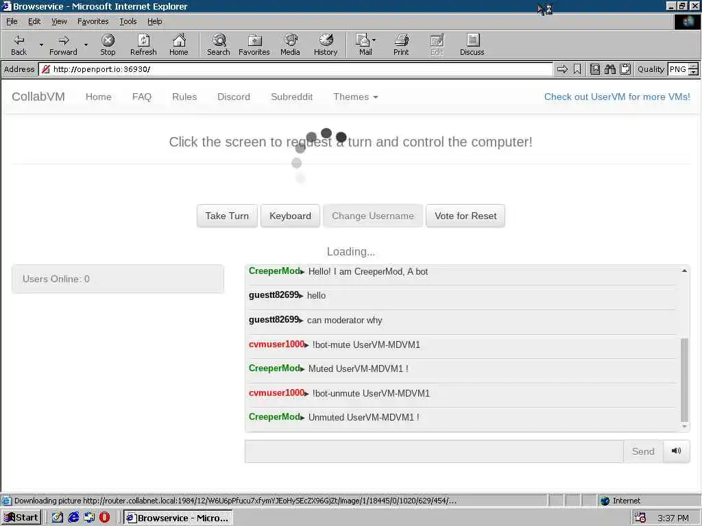The width and height of the screenshot is (702, 526).
Task: Open the Edit menu
Action: tap(34, 21)
